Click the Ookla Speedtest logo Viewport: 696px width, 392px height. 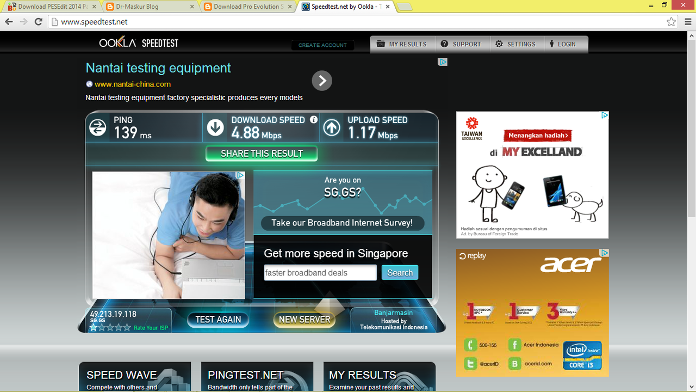tap(139, 43)
